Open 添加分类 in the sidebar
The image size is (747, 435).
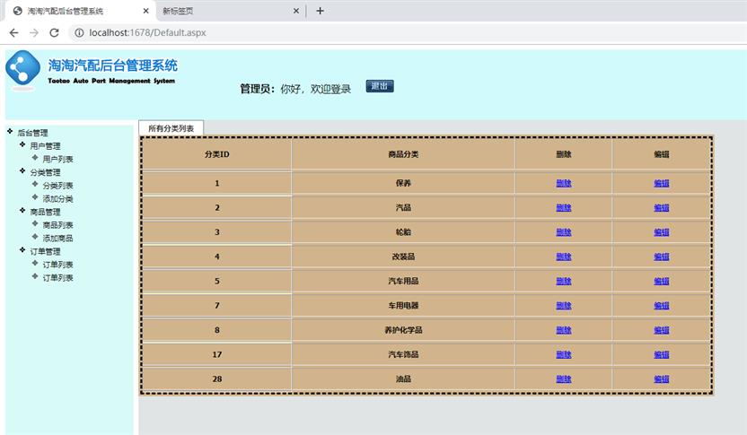57,198
